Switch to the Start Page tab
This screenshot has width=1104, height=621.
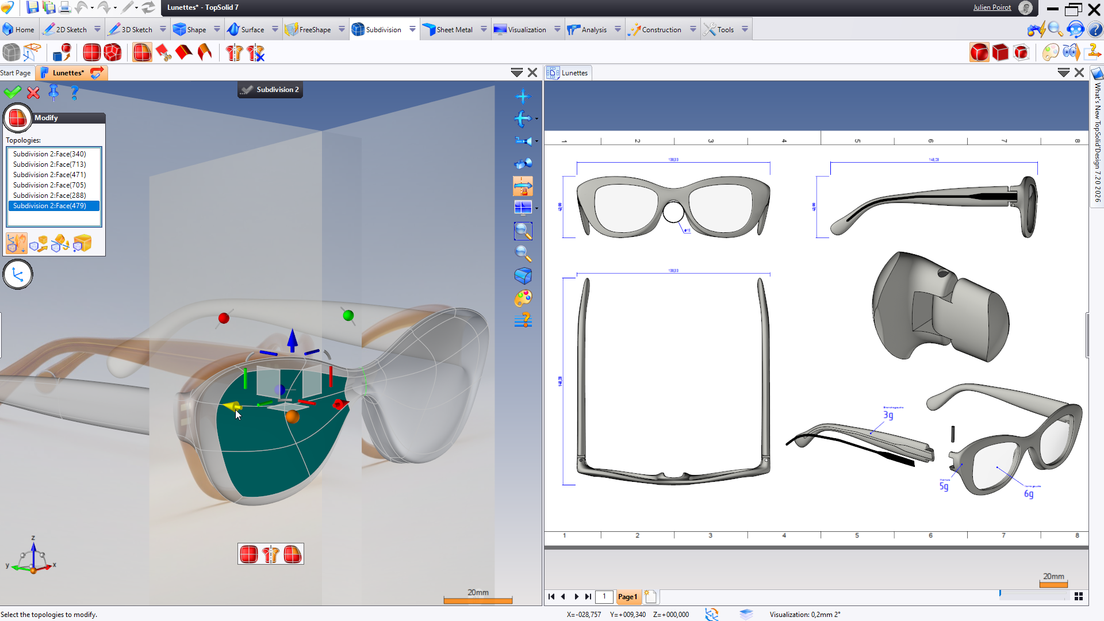tap(16, 73)
